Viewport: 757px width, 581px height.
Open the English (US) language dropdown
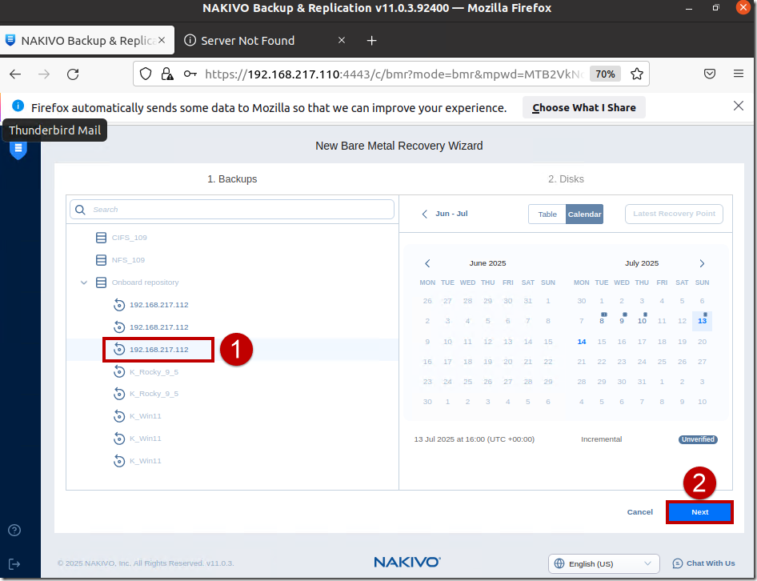603,563
